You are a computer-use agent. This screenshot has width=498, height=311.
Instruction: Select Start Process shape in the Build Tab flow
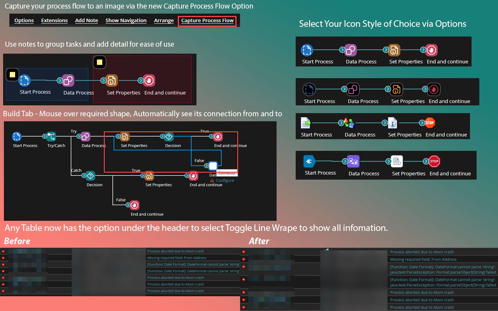point(17,136)
